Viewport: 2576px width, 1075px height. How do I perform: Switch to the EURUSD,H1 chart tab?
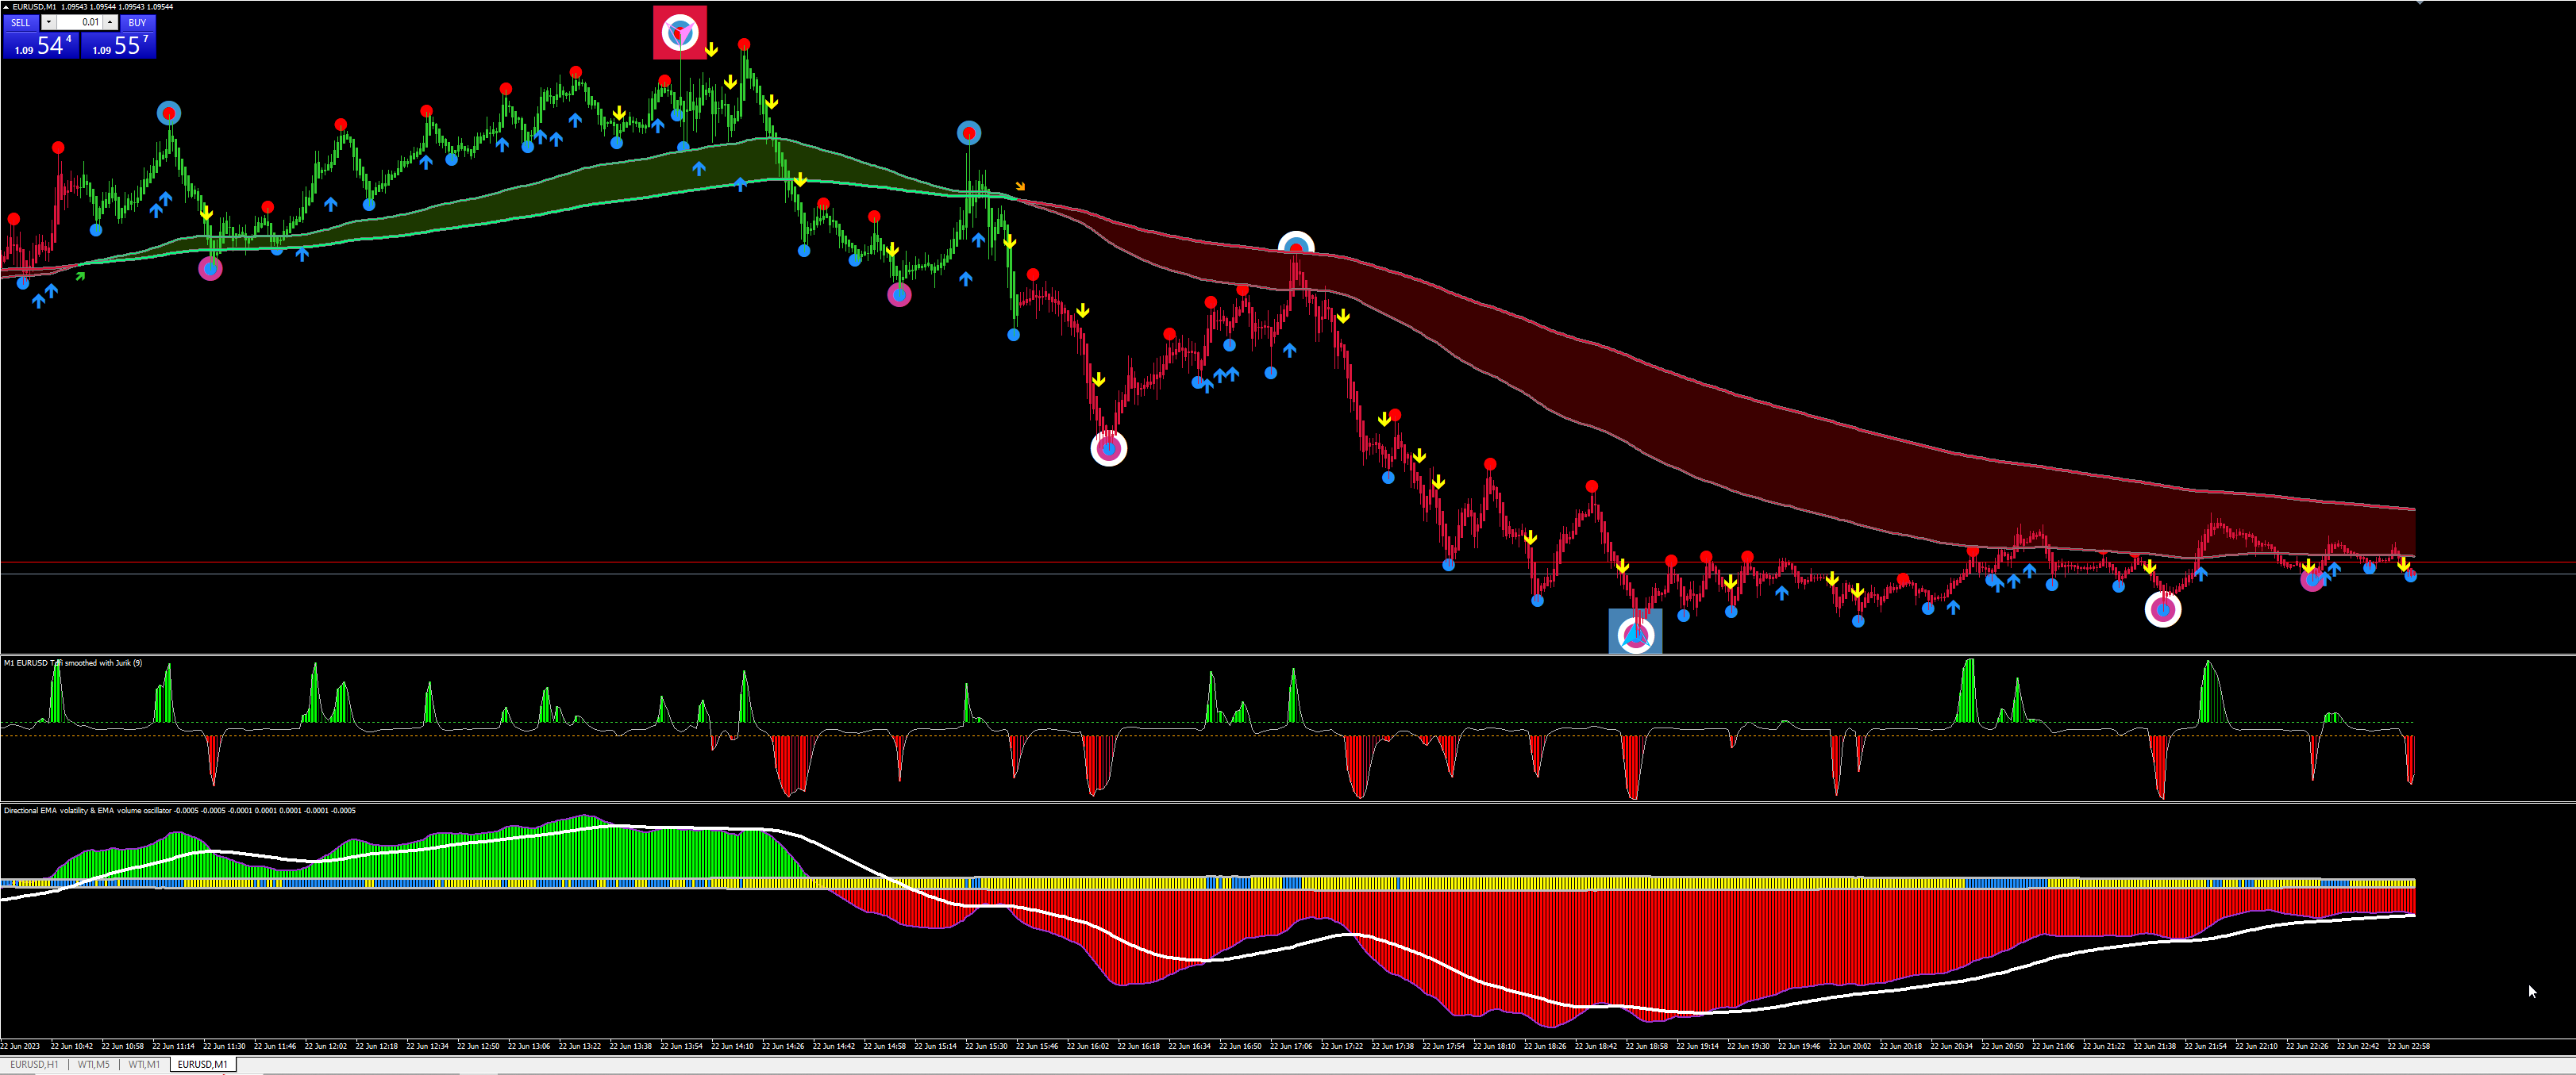pos(34,1064)
